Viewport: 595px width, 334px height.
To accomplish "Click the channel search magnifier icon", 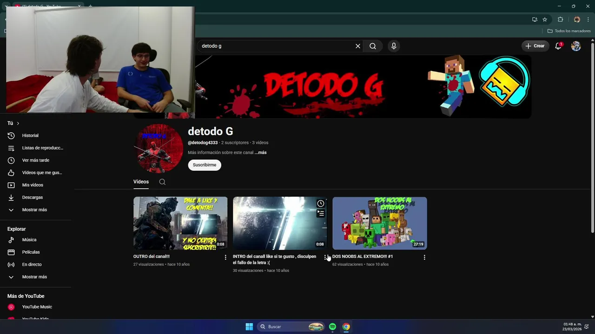I will (162, 182).
